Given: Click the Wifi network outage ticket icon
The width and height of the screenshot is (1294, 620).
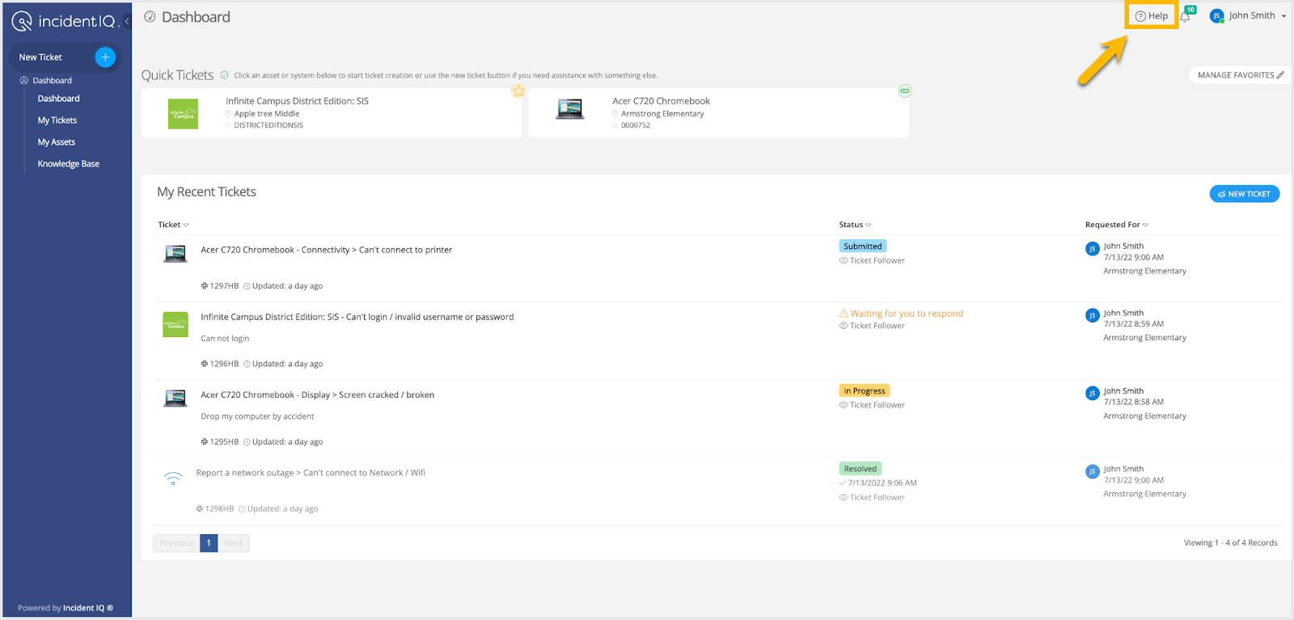Looking at the screenshot, I should [x=173, y=478].
